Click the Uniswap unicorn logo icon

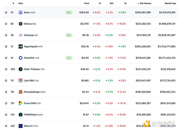point(21,35)
